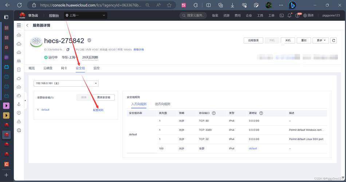This screenshot has height=182, width=346.
Task: Open the CloudShell terminal icon in the header
Action: pos(282,16)
